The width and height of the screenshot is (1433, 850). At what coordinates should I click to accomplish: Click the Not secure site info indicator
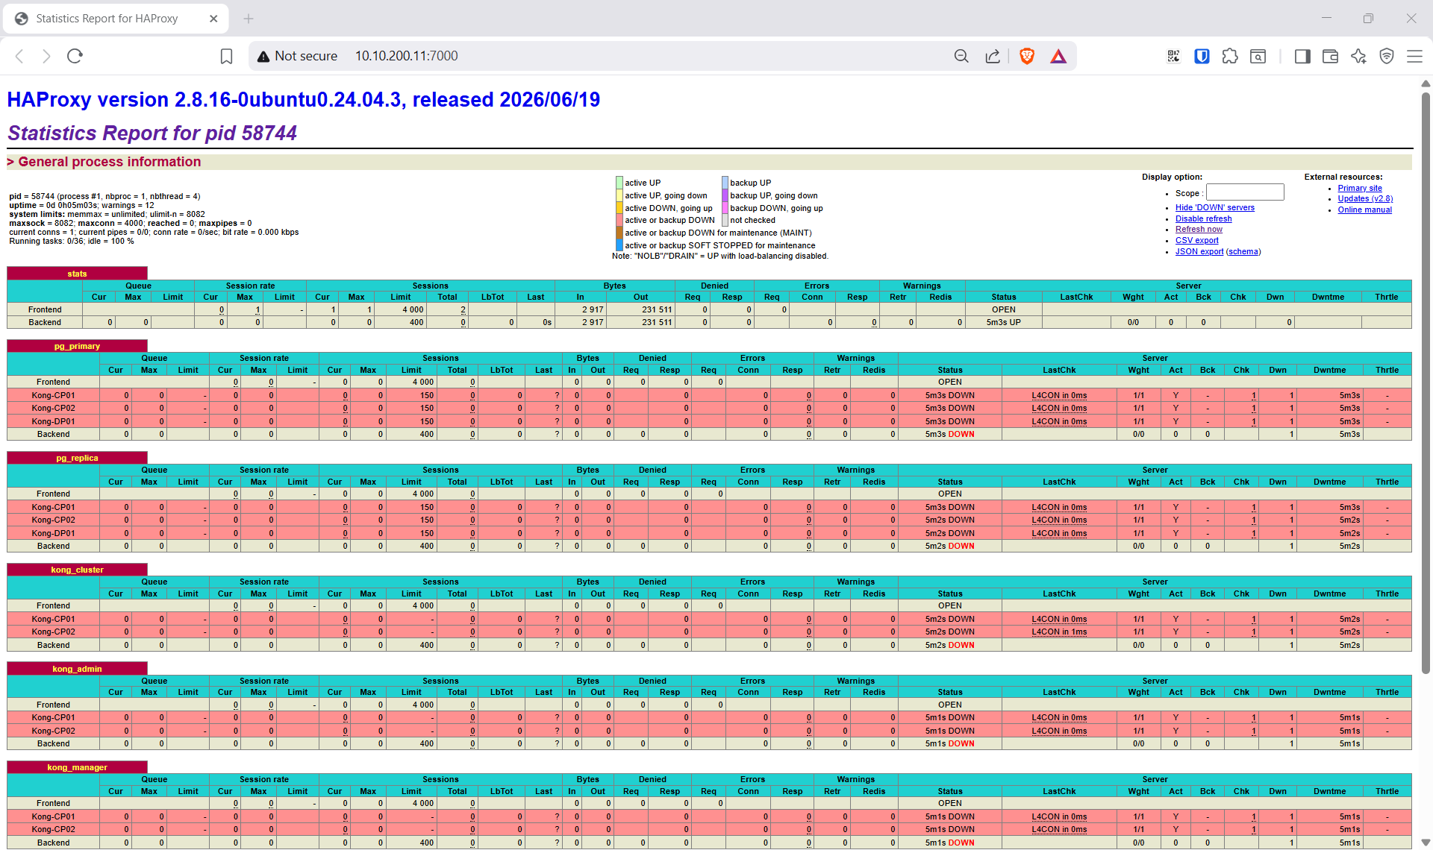[x=297, y=56]
